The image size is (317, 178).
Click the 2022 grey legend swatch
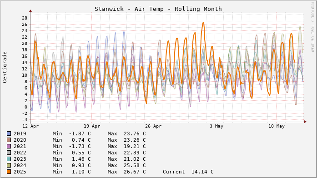tap(9, 153)
